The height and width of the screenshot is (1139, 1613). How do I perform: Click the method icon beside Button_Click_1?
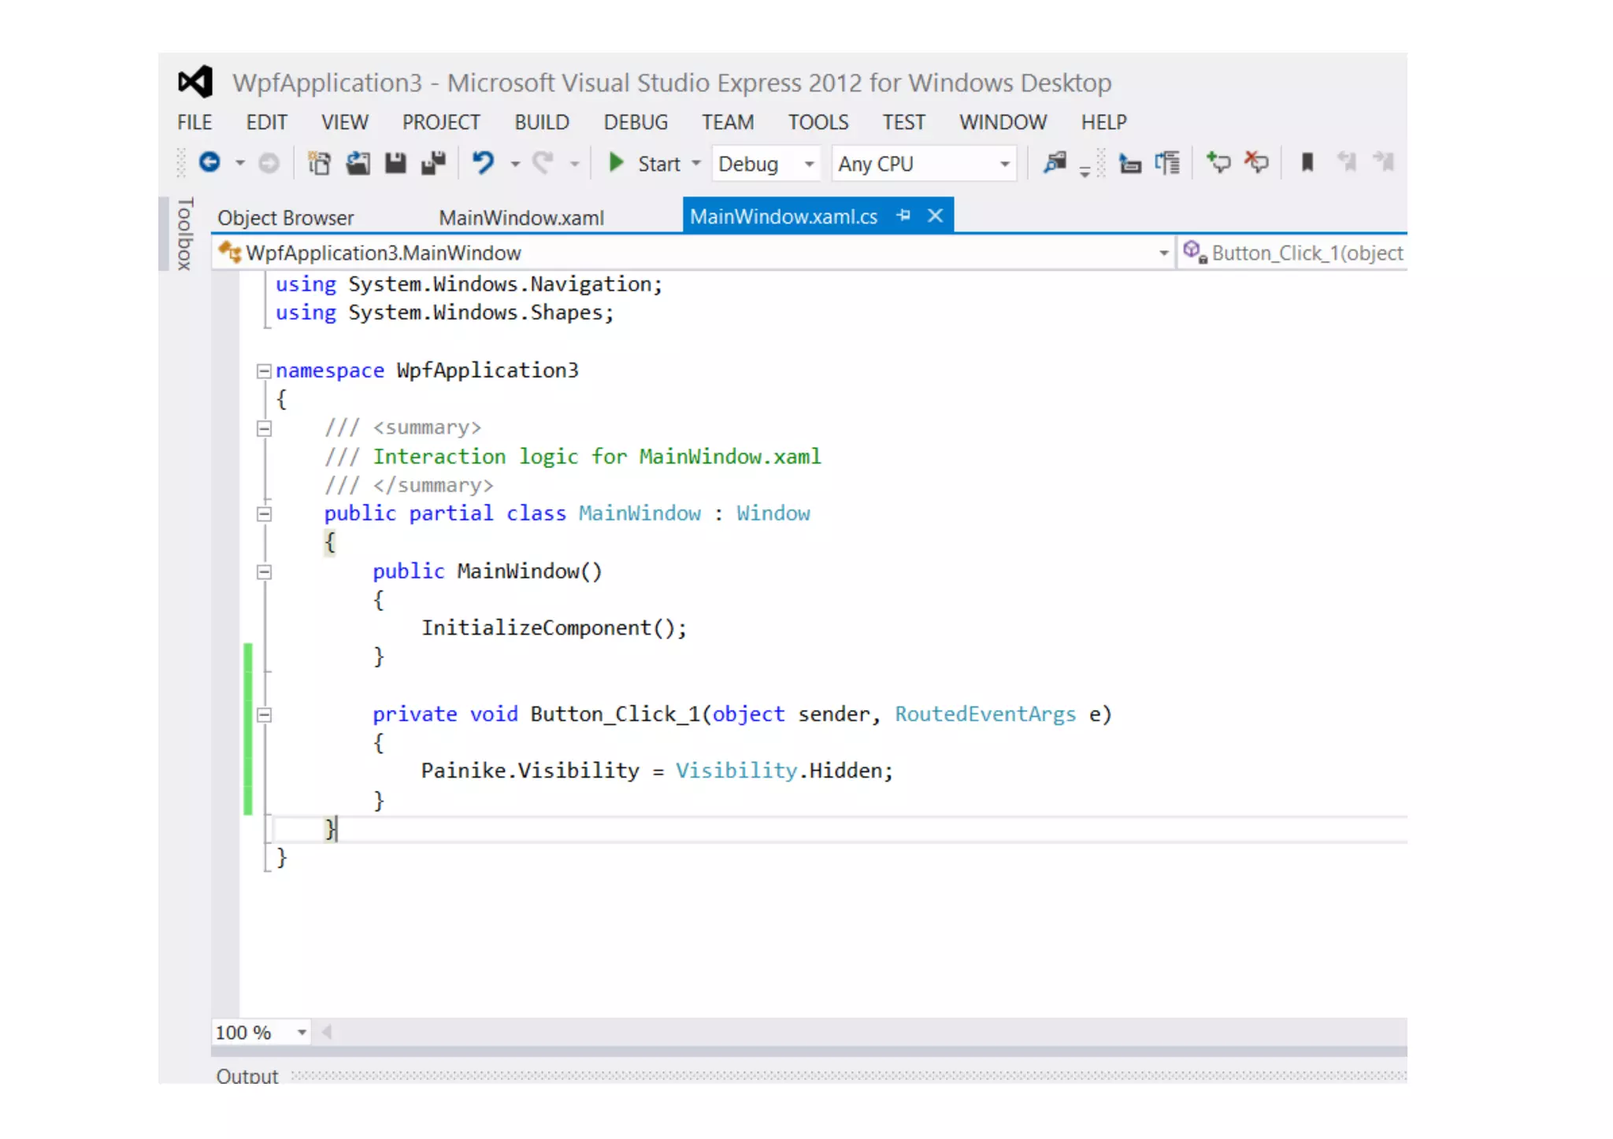[x=1195, y=252]
